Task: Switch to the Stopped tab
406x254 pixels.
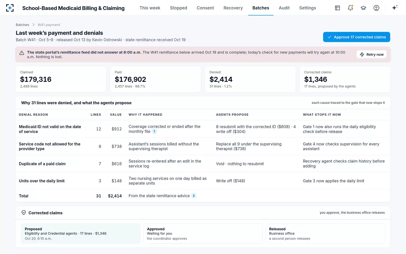Action: pos(178,8)
